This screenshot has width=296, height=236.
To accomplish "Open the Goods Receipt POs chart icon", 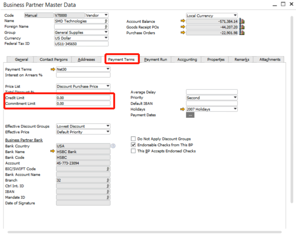I will [242, 27].
